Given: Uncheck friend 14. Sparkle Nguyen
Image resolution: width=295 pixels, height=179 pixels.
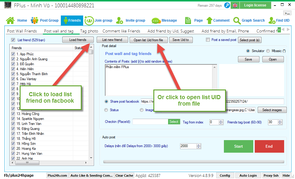Looking at the screenshot, I should point(13,118).
